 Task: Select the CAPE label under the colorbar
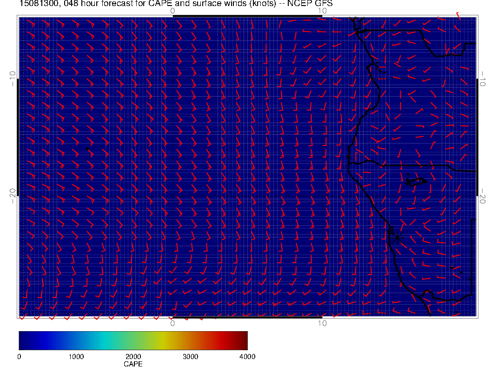[133, 365]
